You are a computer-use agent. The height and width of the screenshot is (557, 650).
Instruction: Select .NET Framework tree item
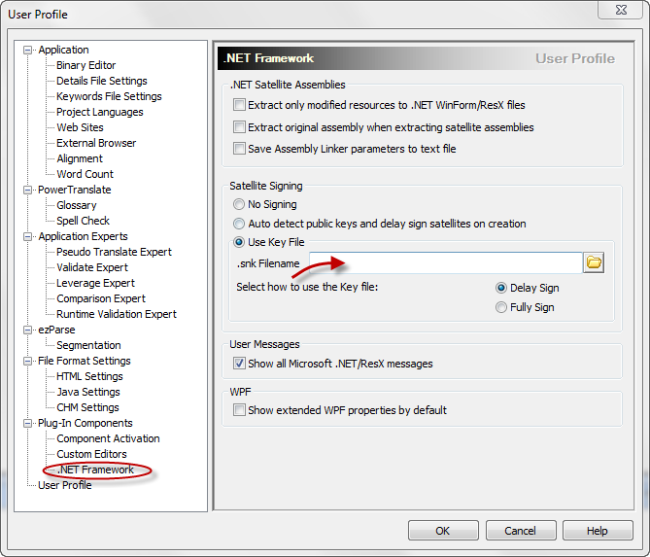point(95,470)
